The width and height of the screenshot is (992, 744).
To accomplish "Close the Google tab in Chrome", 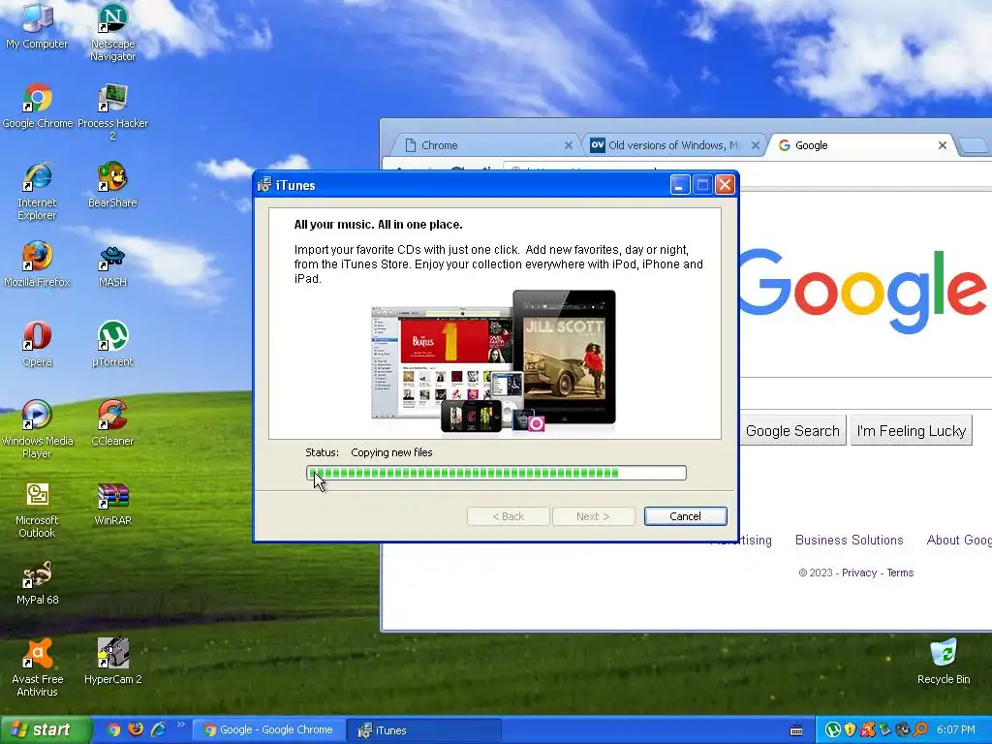I will point(942,145).
